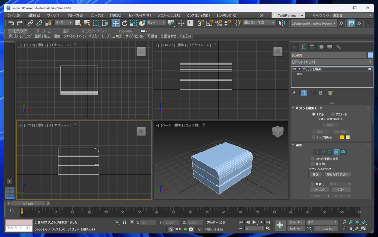Collapse the 選択 rollout
The width and height of the screenshot is (378, 237).
click(x=293, y=145)
